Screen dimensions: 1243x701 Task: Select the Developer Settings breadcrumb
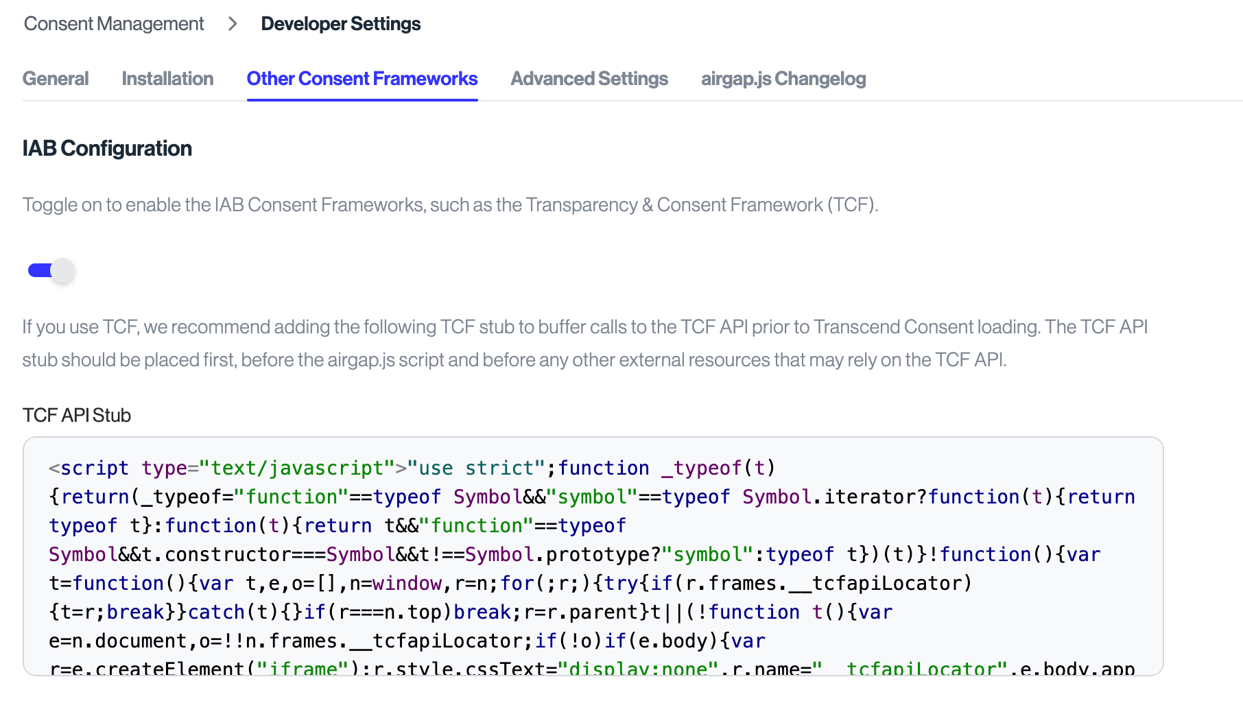pyautogui.click(x=341, y=24)
